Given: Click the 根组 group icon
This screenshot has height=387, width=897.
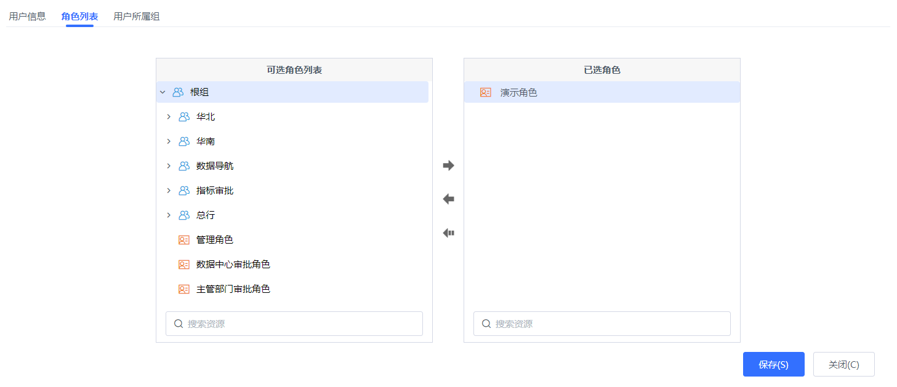Looking at the screenshot, I should [178, 92].
